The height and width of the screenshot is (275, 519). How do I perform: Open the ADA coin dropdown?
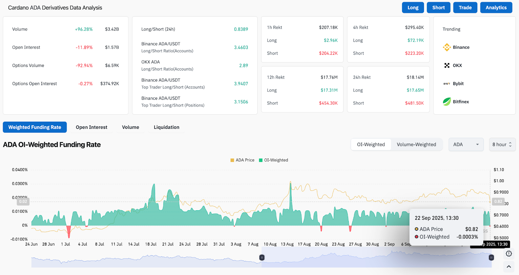point(466,145)
